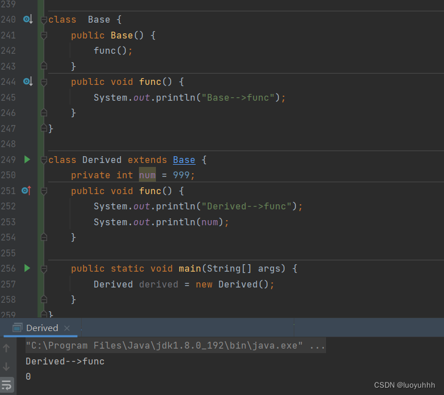Click println(num) argument on line 253

210,222
